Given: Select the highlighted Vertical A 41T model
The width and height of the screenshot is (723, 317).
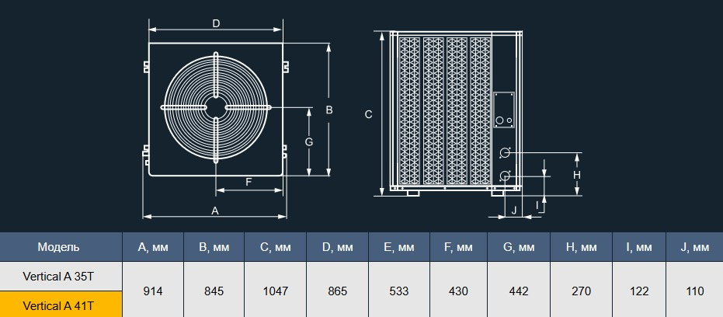Looking at the screenshot, I should (61, 305).
